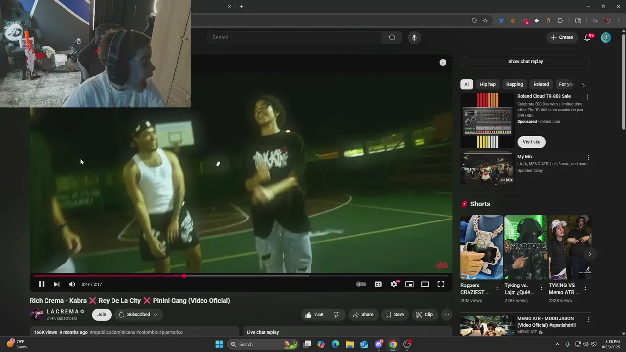Switch the player to theater mode

pos(425,284)
